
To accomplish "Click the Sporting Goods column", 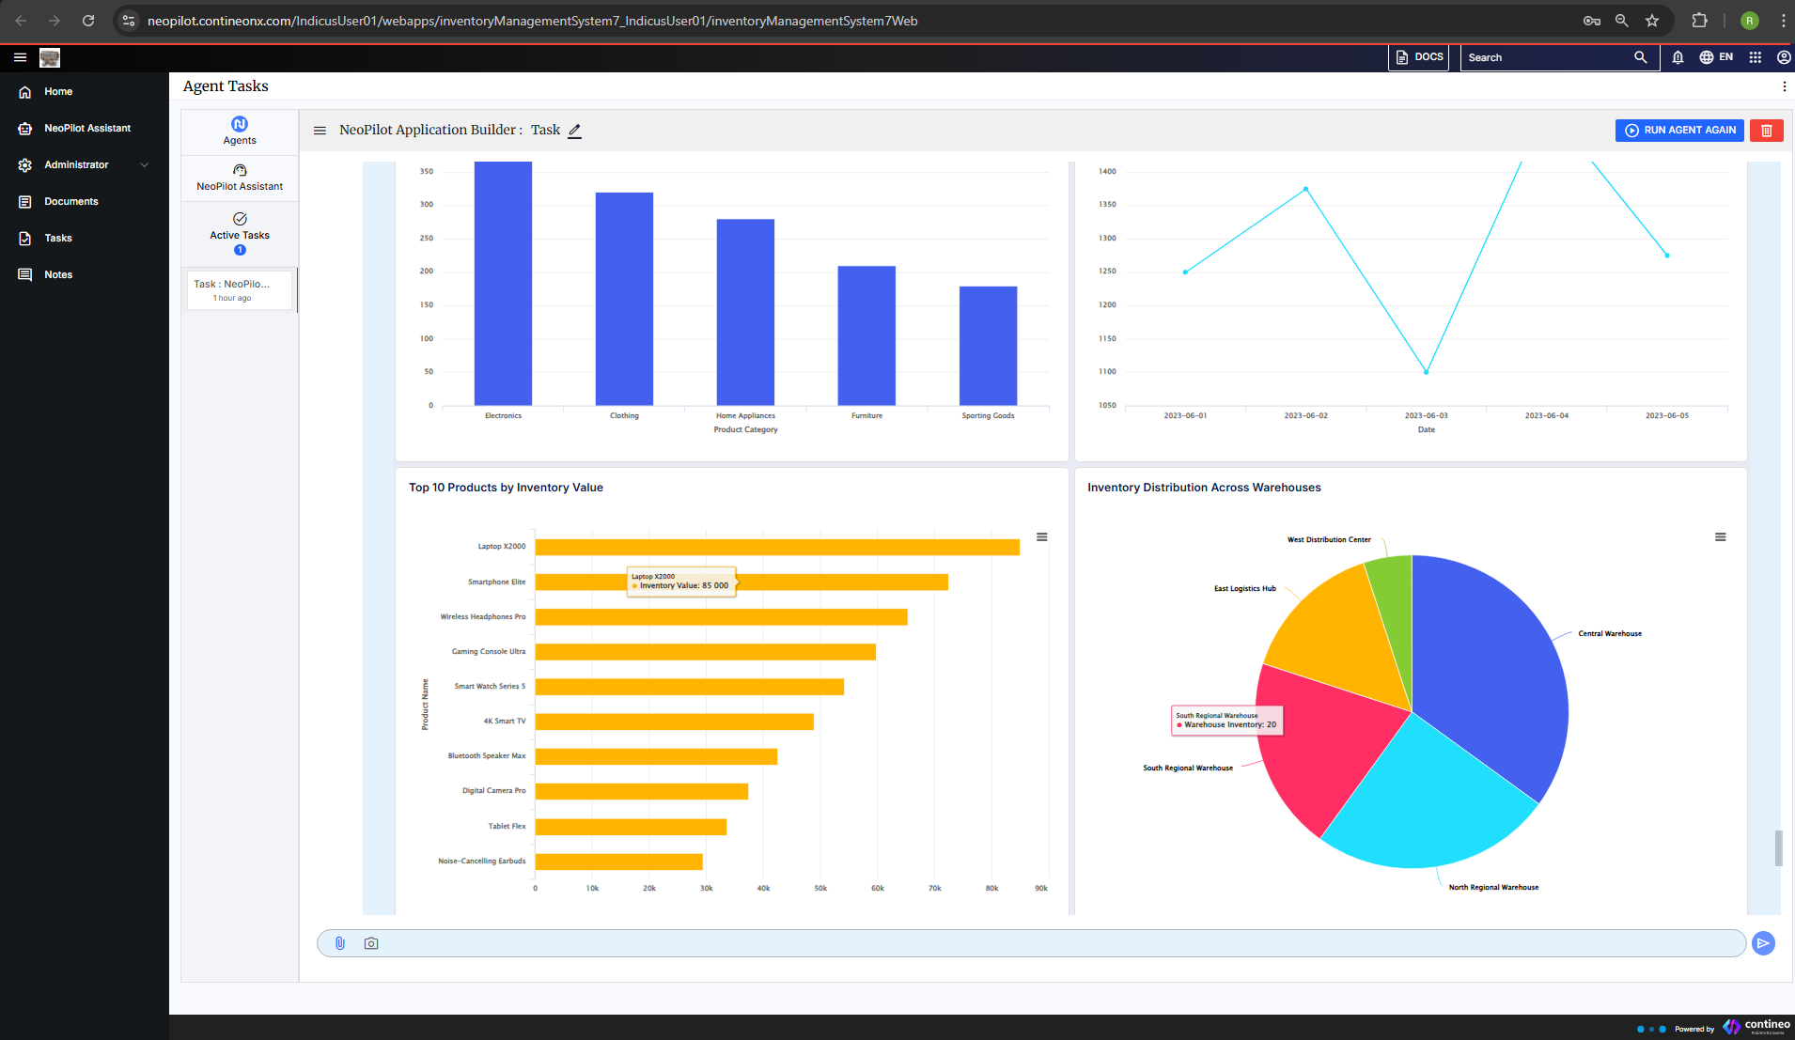I will (988, 346).
